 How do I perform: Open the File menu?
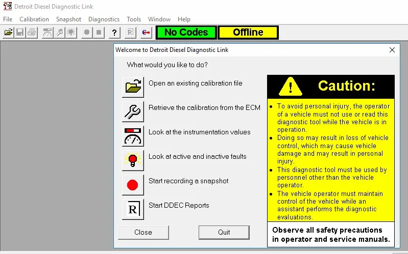8,19
